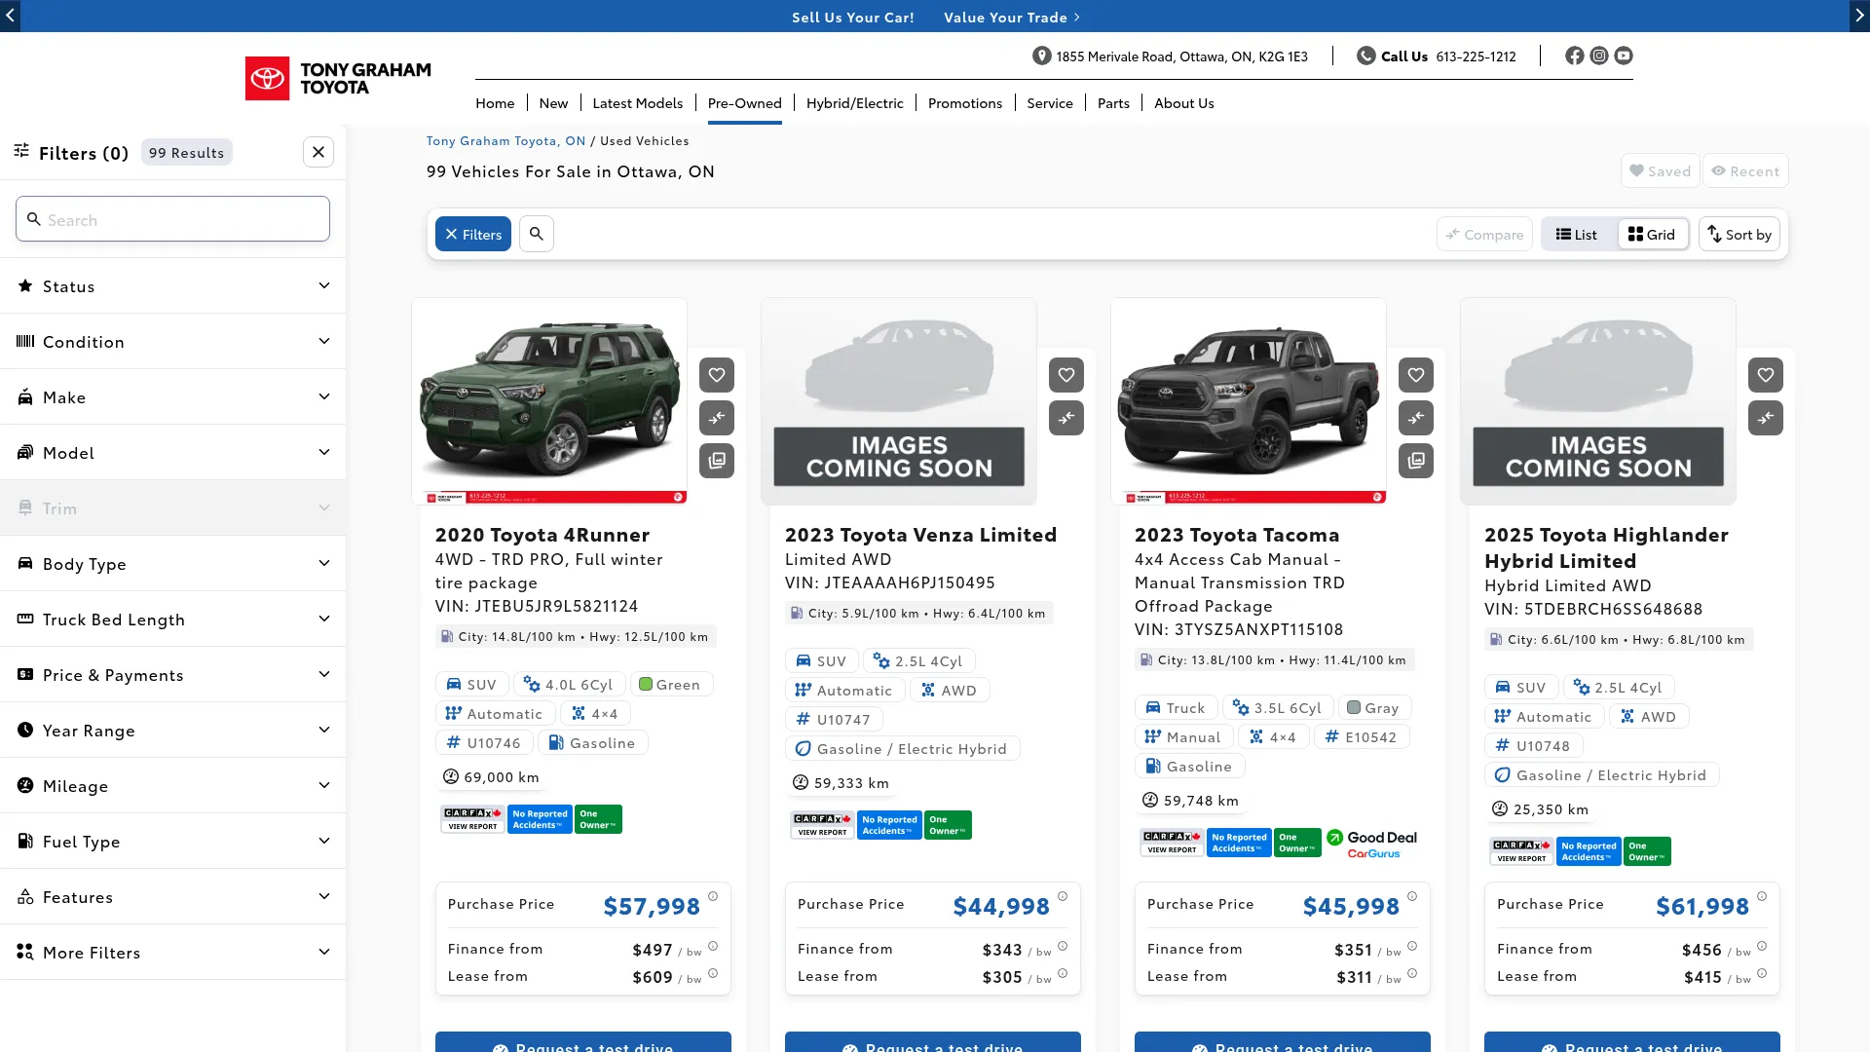1870x1052 pixels.
Task: Switch to Grid view
Action: [1652, 235]
